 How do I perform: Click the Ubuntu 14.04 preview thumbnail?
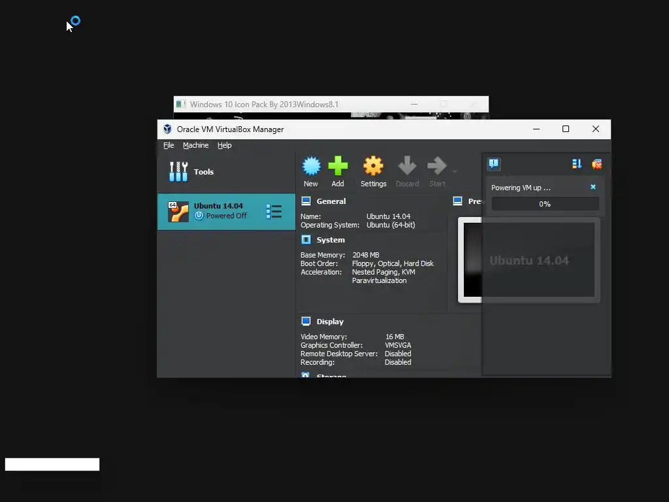tap(529, 260)
